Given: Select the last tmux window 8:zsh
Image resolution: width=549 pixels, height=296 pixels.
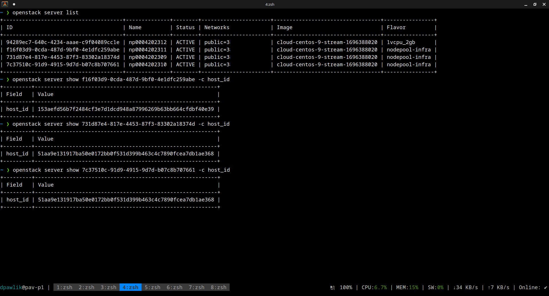Looking at the screenshot, I should click(218, 287).
